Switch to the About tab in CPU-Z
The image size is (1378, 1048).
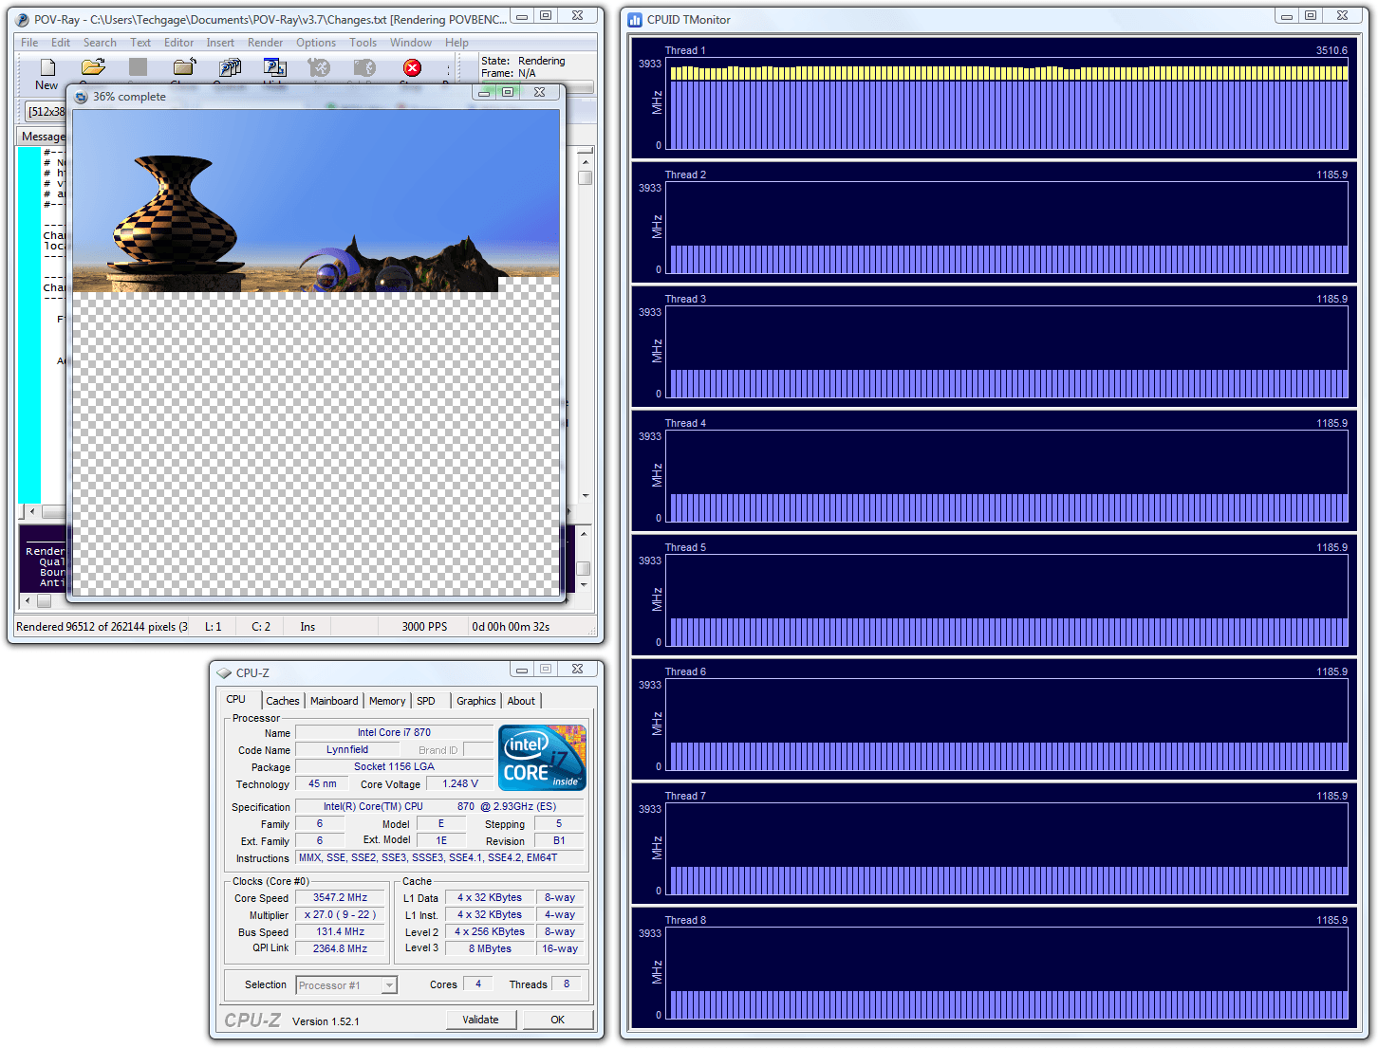[x=521, y=701]
